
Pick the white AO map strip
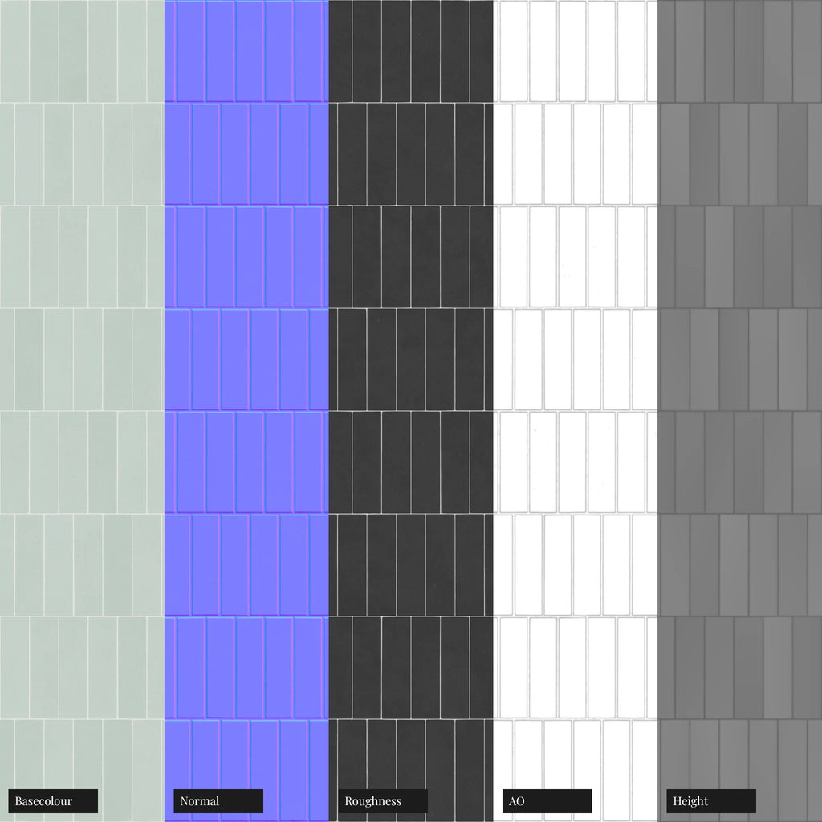(575, 361)
